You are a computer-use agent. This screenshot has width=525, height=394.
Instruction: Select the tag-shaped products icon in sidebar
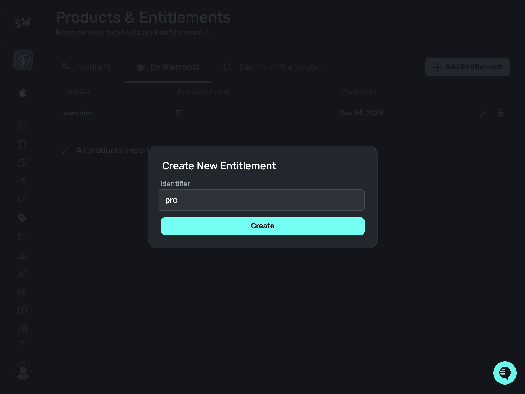click(23, 218)
